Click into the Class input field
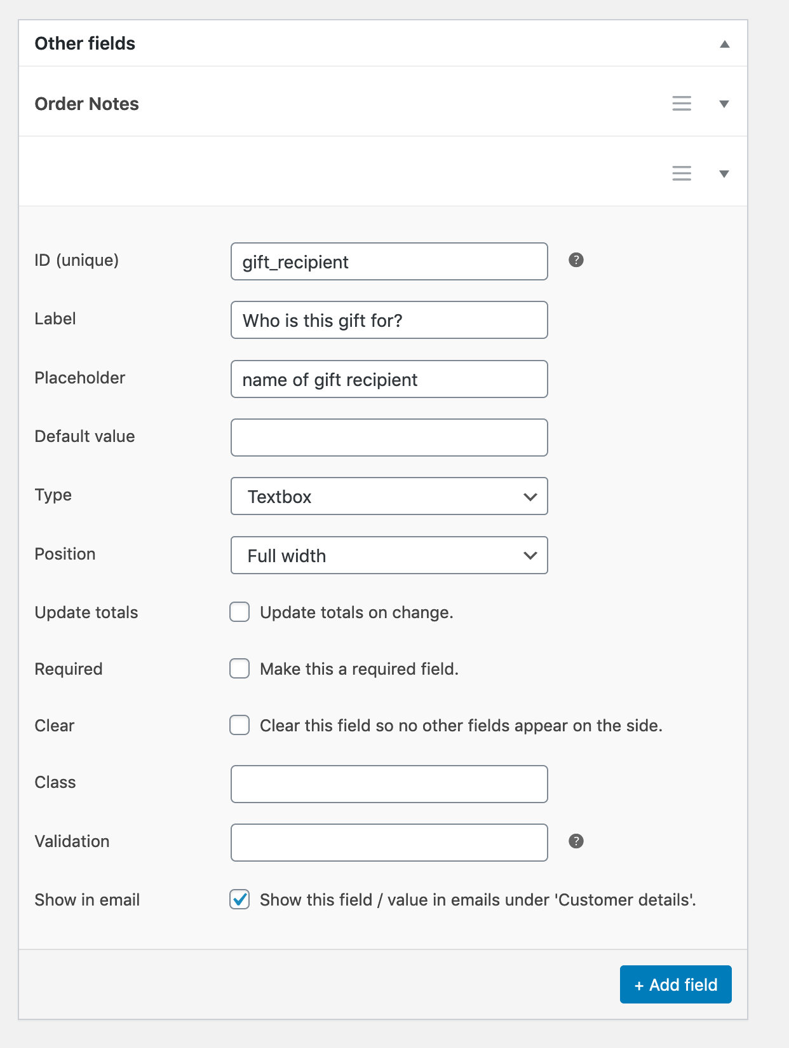 (x=389, y=784)
